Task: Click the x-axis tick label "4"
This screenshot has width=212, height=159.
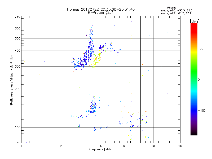Action: [101, 146]
